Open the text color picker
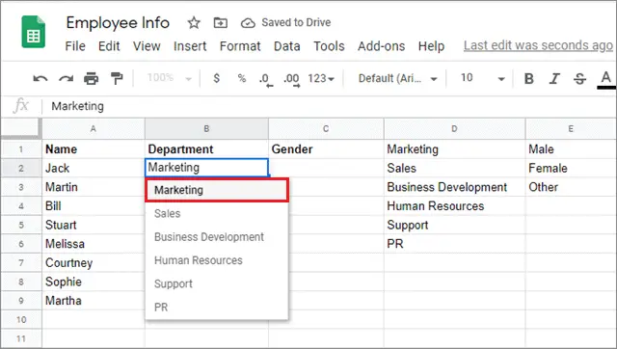 pos(606,79)
